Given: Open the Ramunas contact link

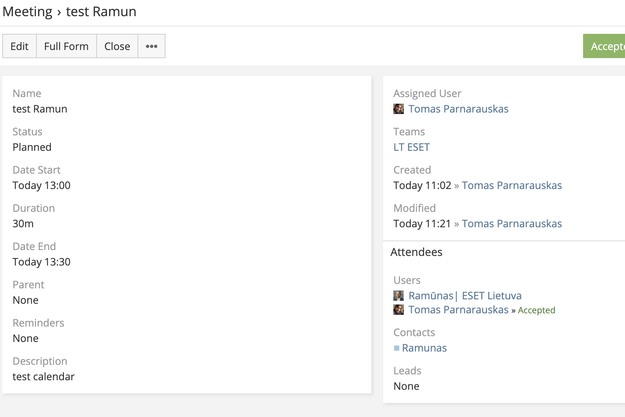Looking at the screenshot, I should (x=424, y=348).
